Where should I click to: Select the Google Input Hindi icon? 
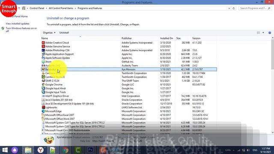43,89
